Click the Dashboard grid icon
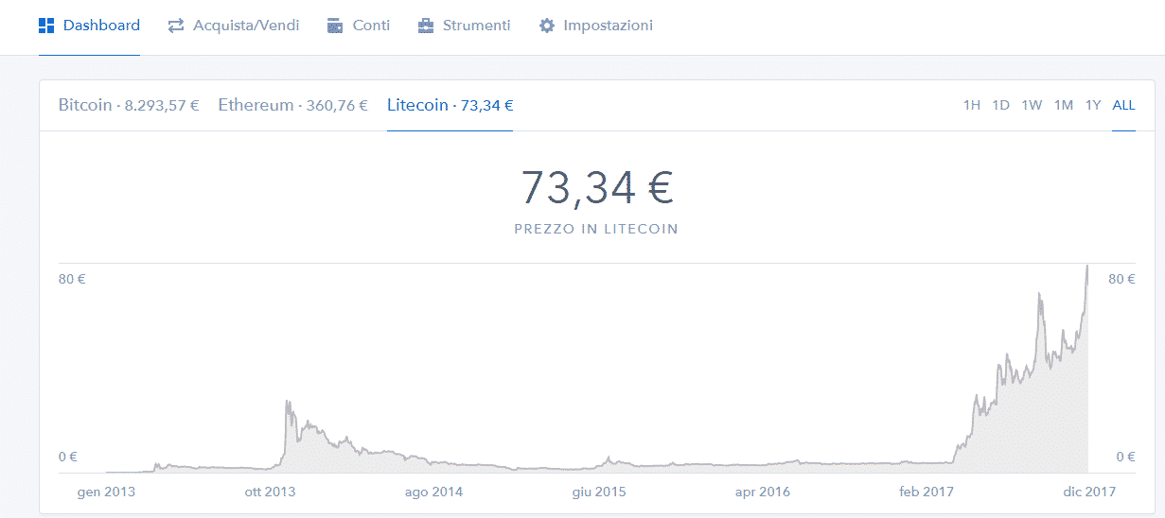This screenshot has width=1165, height=518. click(46, 26)
